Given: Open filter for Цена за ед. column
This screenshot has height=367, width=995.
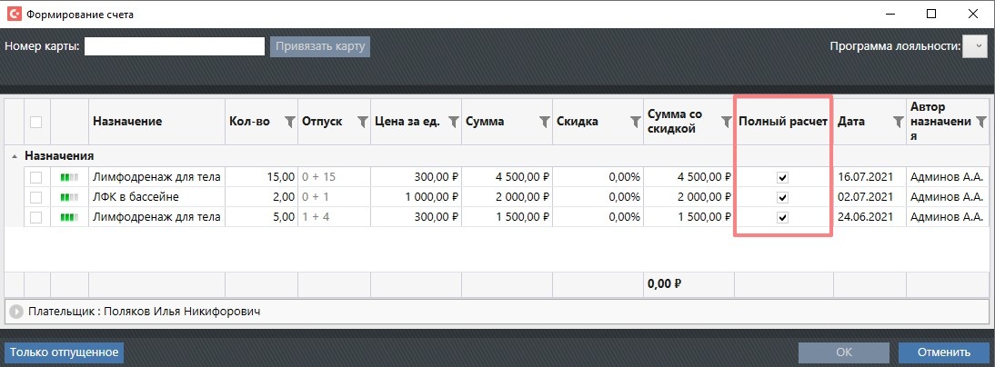Looking at the screenshot, I should point(452,122).
